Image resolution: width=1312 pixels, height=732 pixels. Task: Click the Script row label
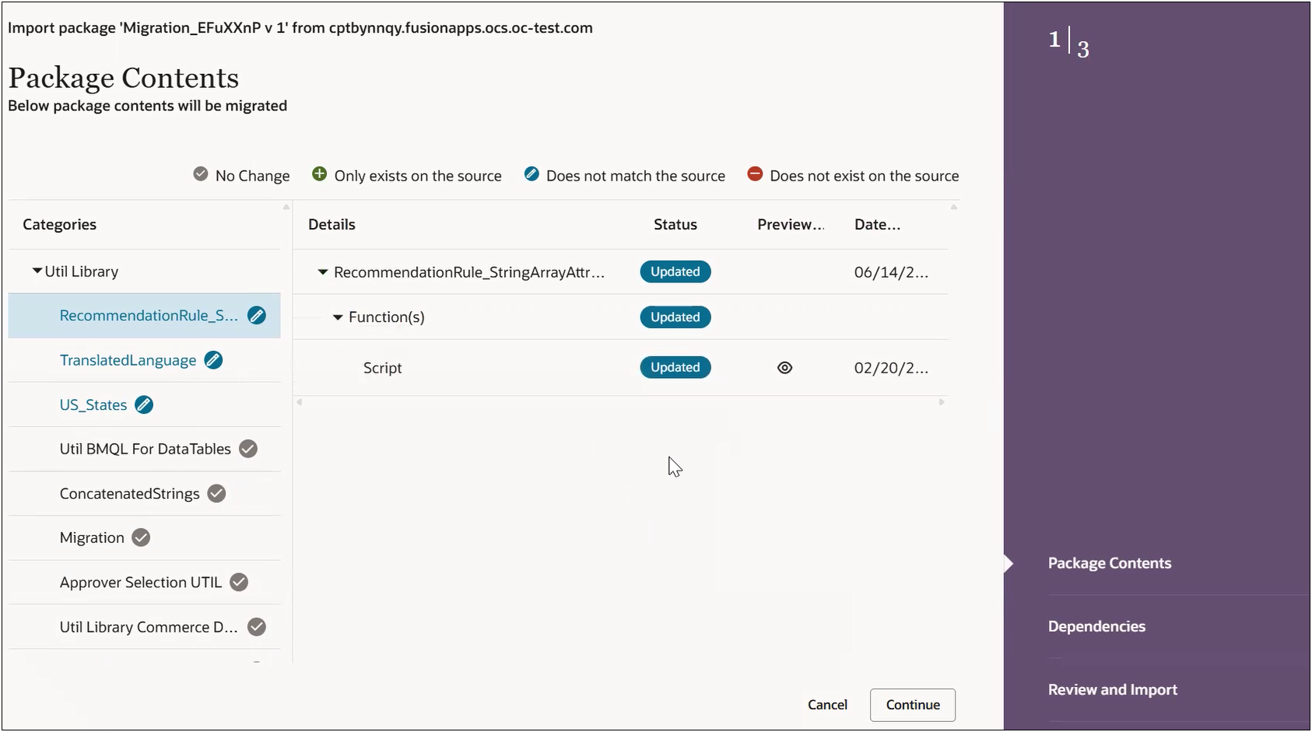coord(382,368)
